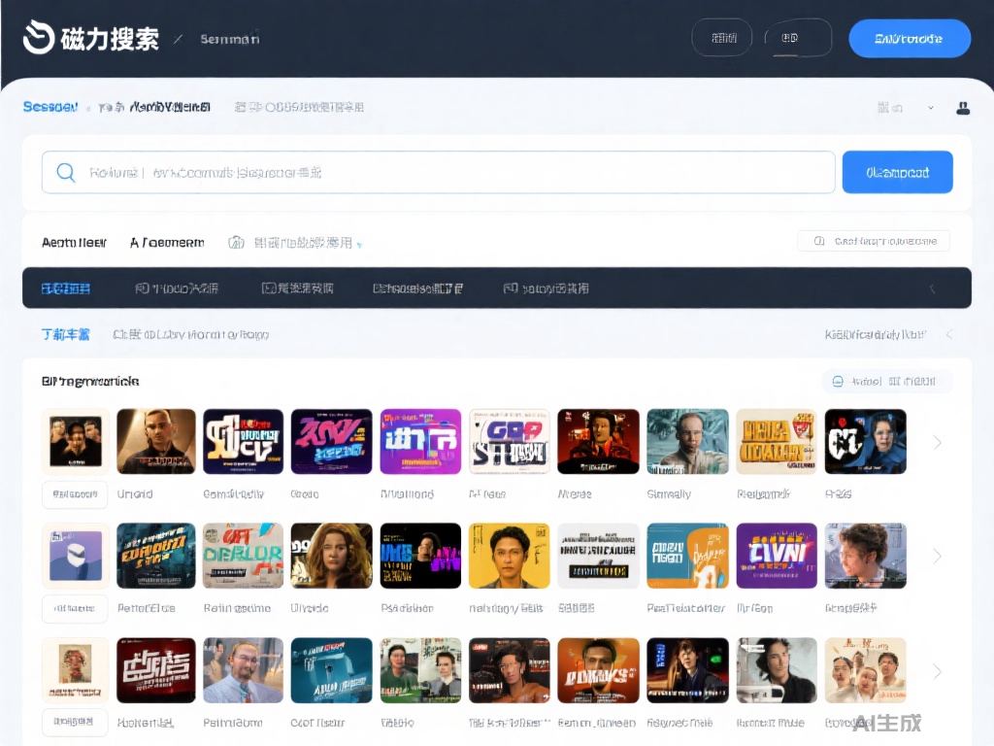Open the OFT DEBLOR poster thumbnail
The height and width of the screenshot is (746, 994).
[243, 556]
